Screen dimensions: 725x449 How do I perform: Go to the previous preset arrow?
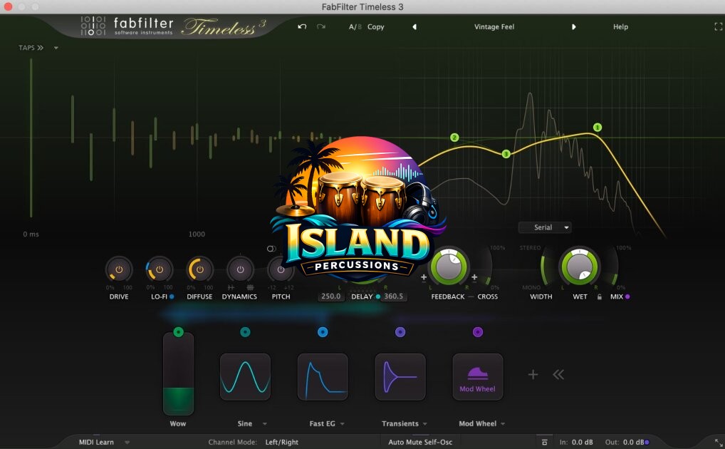[414, 27]
